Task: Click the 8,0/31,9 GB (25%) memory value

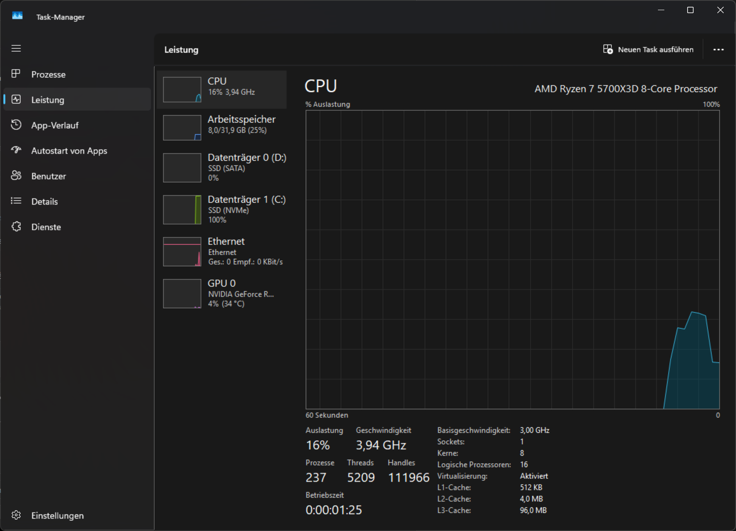Action: (237, 130)
